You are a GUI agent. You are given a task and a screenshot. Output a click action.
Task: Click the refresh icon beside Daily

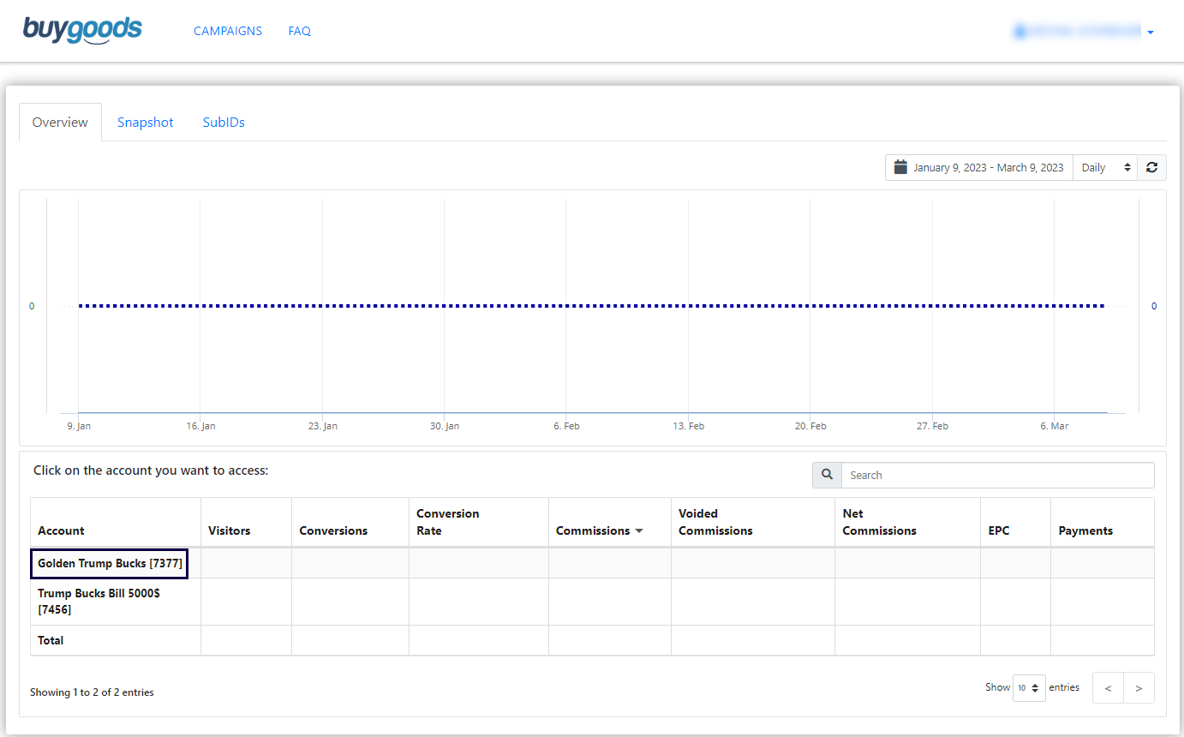point(1151,168)
